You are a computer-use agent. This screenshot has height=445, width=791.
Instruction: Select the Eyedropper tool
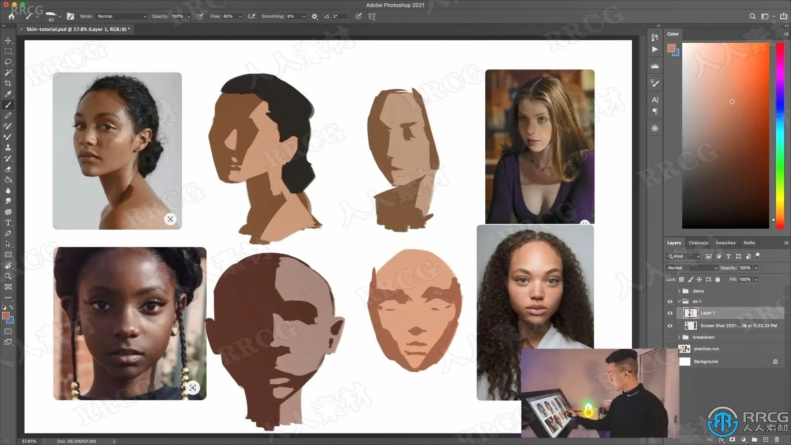[x=8, y=94]
